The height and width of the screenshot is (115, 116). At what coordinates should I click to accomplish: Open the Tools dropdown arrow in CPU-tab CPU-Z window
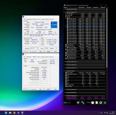44,52
